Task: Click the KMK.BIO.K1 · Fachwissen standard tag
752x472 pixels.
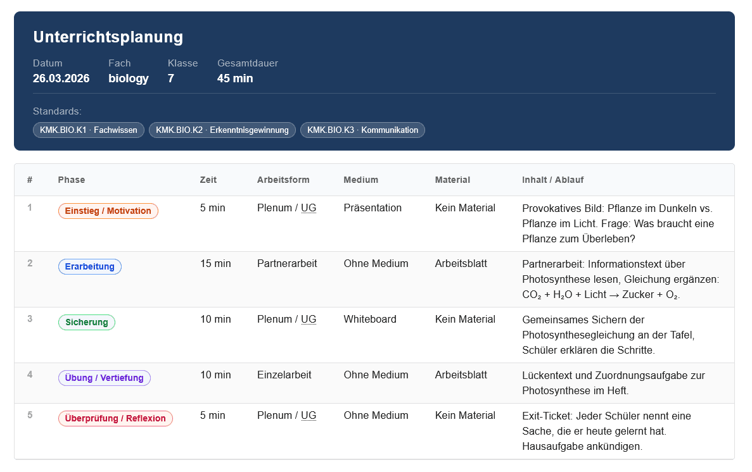Action: click(x=89, y=130)
